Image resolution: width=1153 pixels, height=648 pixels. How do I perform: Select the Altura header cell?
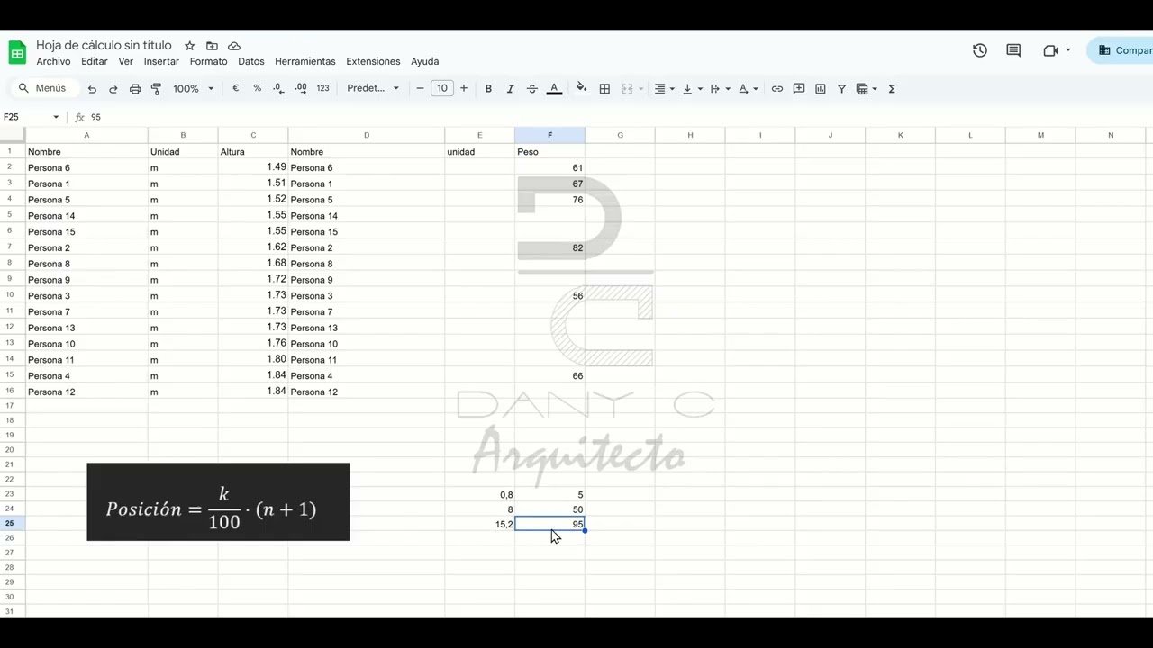pyautogui.click(x=253, y=152)
